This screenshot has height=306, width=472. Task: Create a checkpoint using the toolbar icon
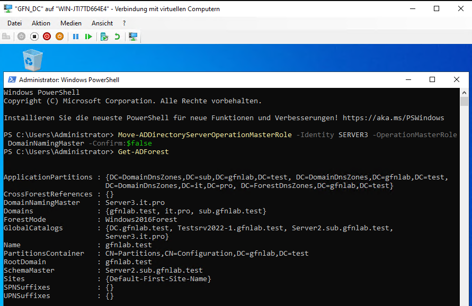click(104, 37)
